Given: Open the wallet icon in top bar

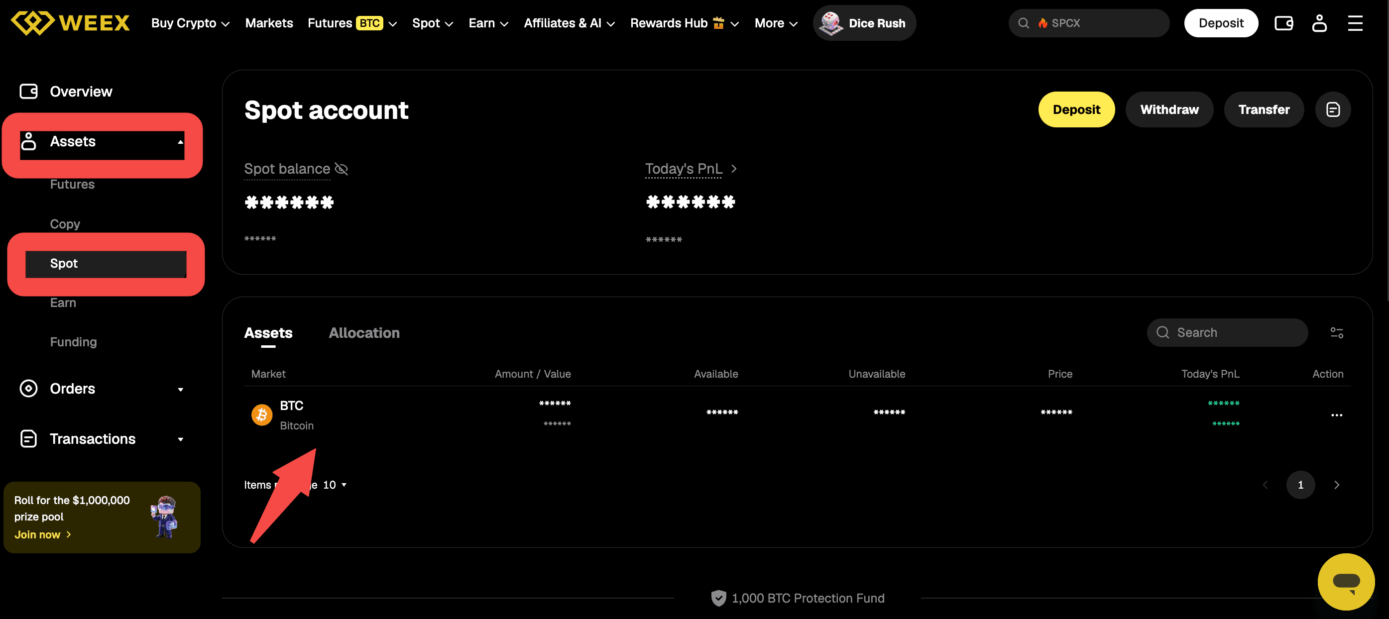Looking at the screenshot, I should point(1283,23).
